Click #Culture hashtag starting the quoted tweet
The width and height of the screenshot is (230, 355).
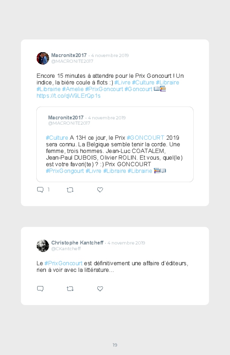point(57,137)
